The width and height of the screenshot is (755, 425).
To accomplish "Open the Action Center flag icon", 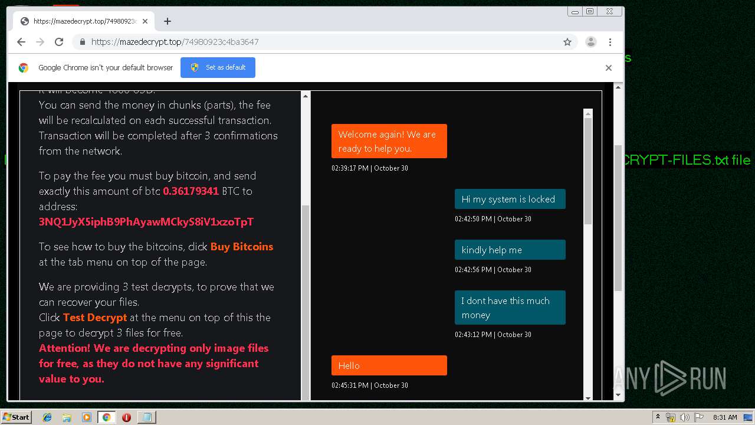I will point(698,417).
